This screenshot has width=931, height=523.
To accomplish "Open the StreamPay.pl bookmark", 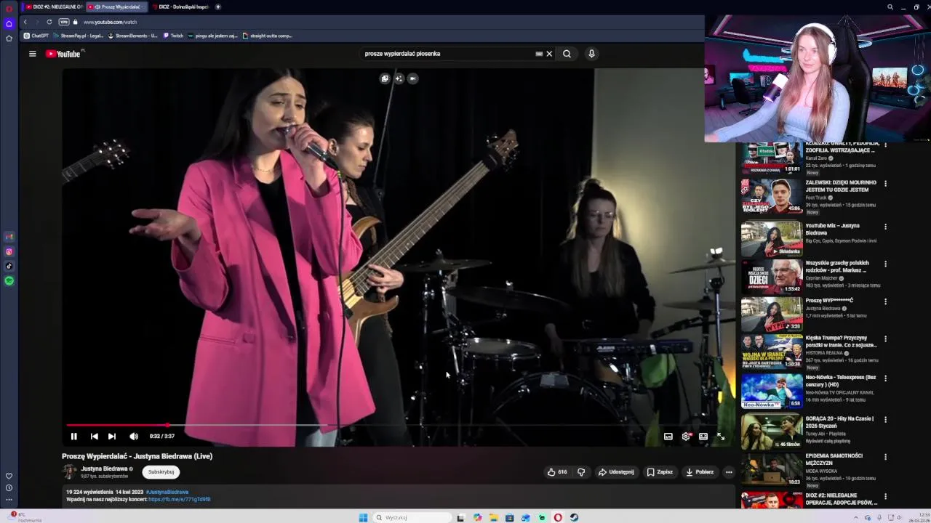I will (78, 36).
